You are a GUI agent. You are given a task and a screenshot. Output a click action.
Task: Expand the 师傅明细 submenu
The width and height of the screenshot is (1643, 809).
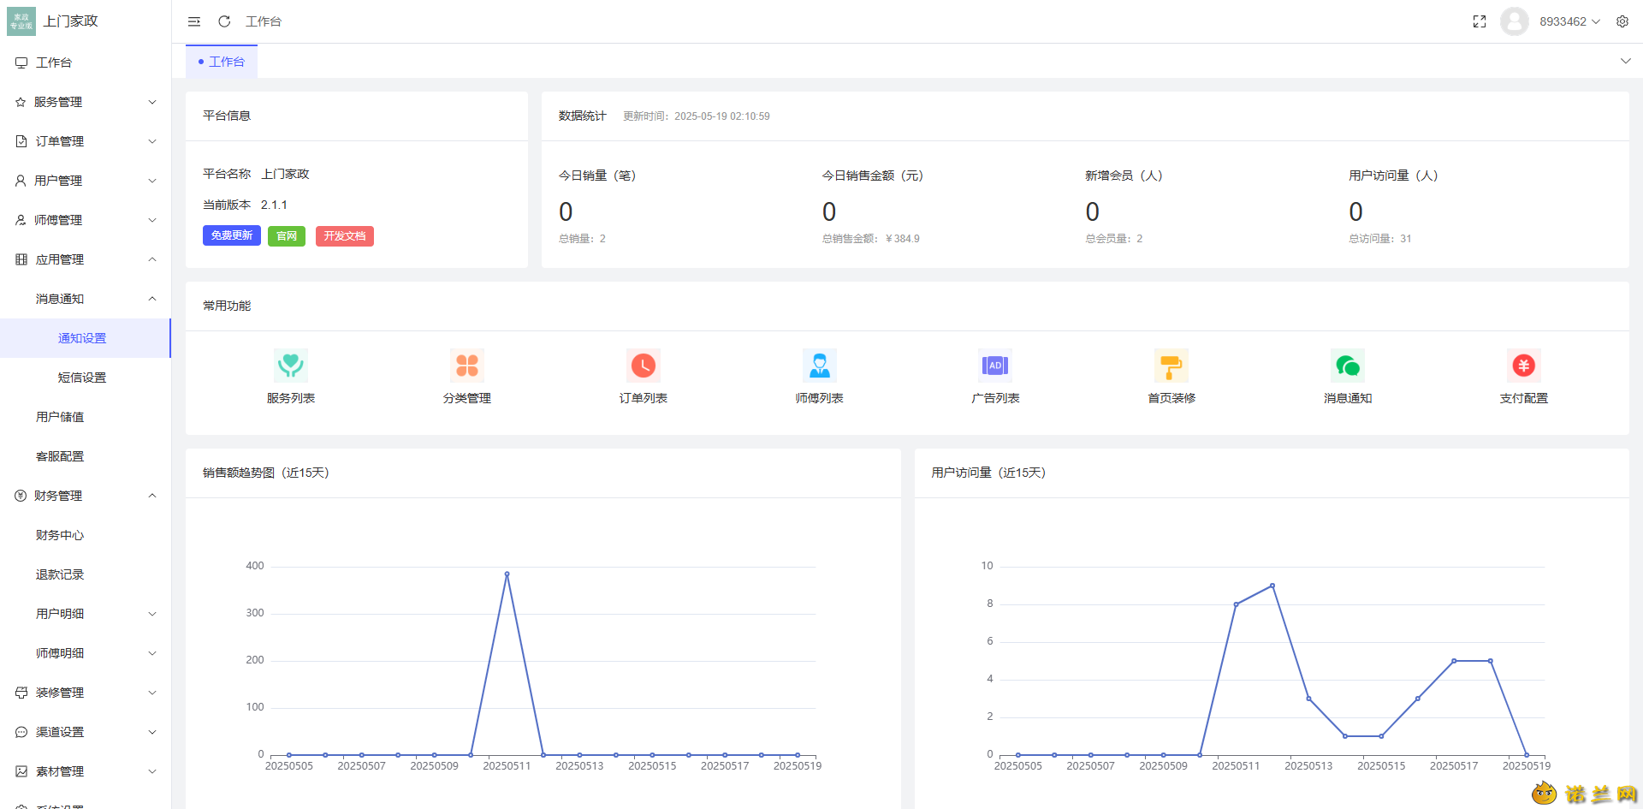tap(86, 653)
